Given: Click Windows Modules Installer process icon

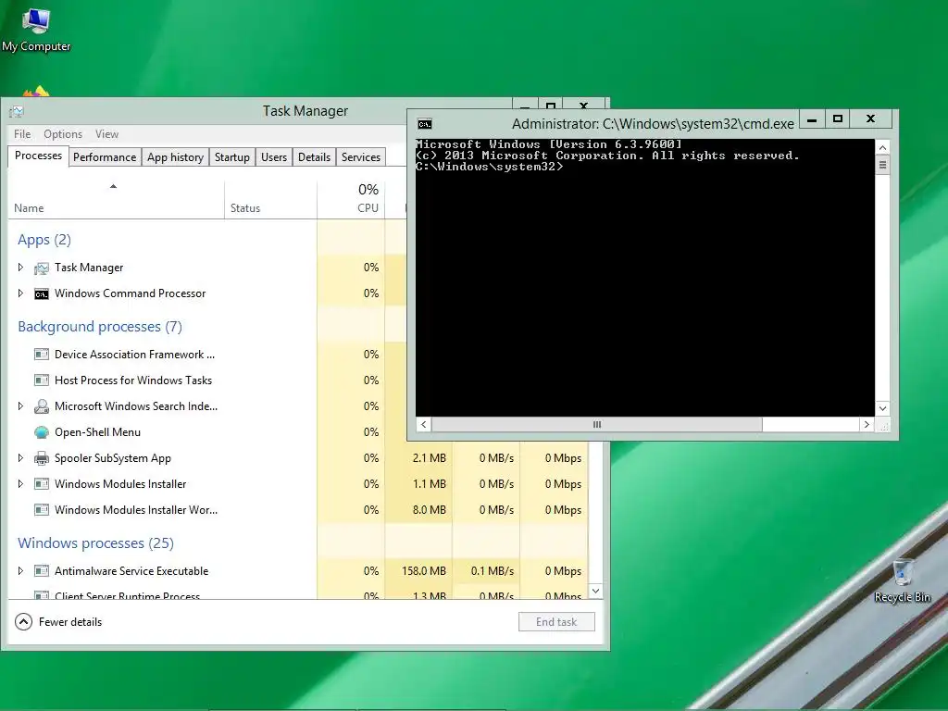Looking at the screenshot, I should point(41,484).
